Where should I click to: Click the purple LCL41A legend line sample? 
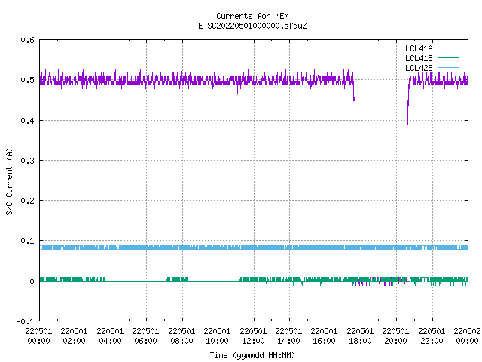[448, 48]
